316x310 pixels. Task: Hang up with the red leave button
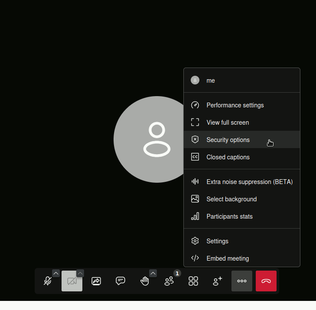coord(266,281)
